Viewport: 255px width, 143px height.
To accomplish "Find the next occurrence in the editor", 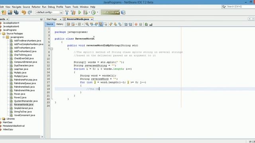I will tap(96, 24).
